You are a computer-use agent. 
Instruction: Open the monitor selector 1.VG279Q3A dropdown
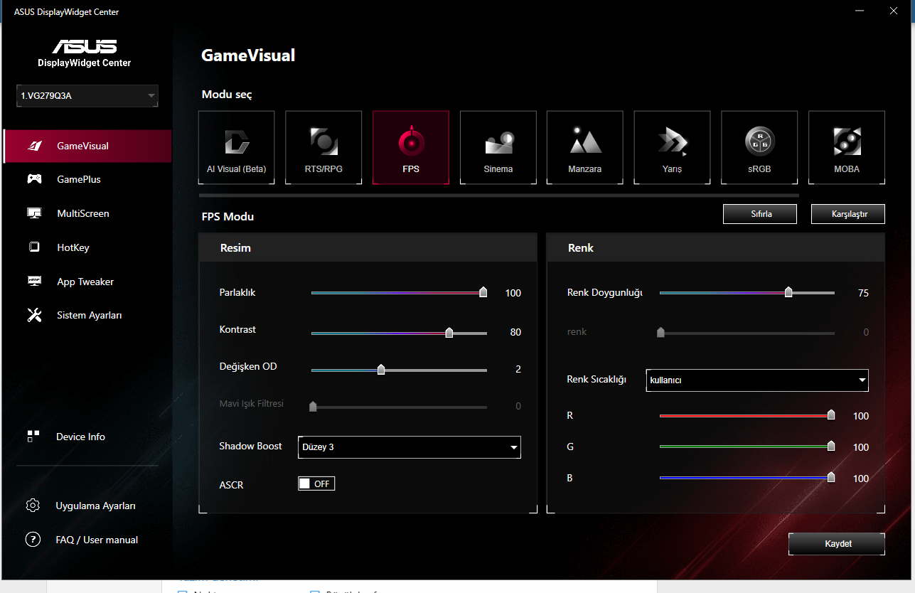(x=87, y=96)
